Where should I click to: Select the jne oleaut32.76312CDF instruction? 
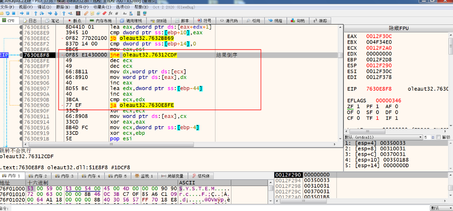143,55
